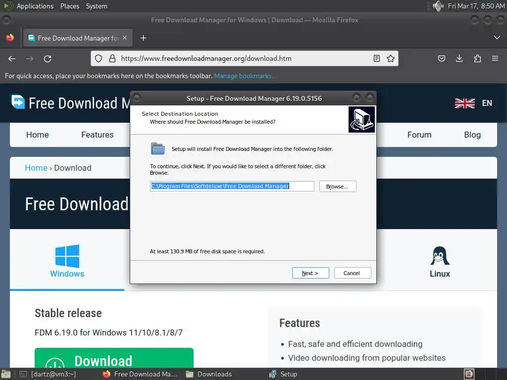Open Firefox extensions icon
Screen dimensions: 507x380
(477, 58)
